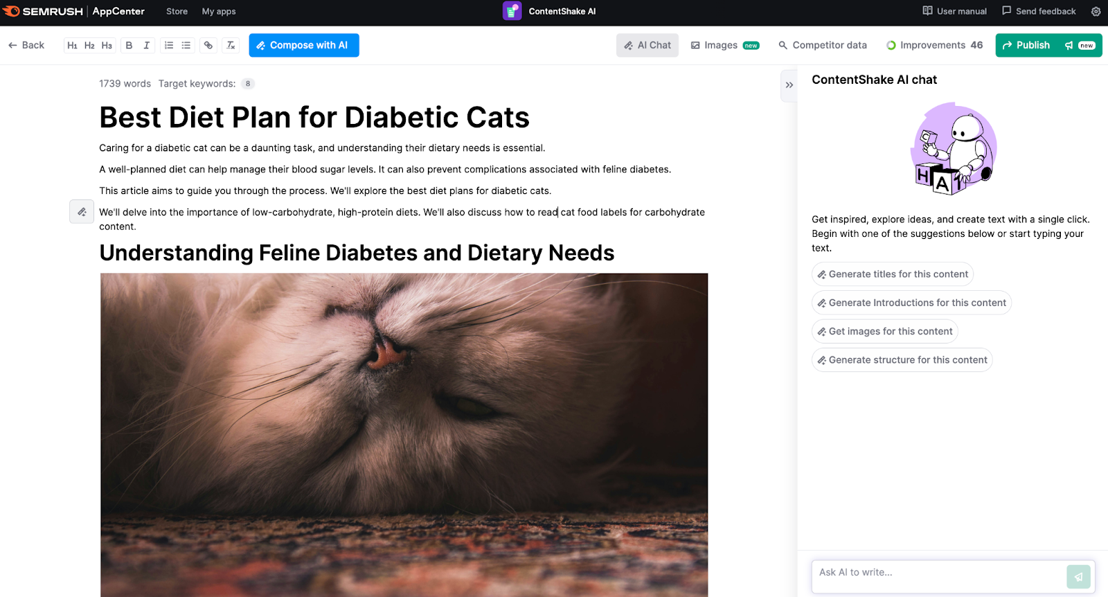Screen dimensions: 1108x597
Task: Insert a hyperlink with link icon
Action: (208, 46)
